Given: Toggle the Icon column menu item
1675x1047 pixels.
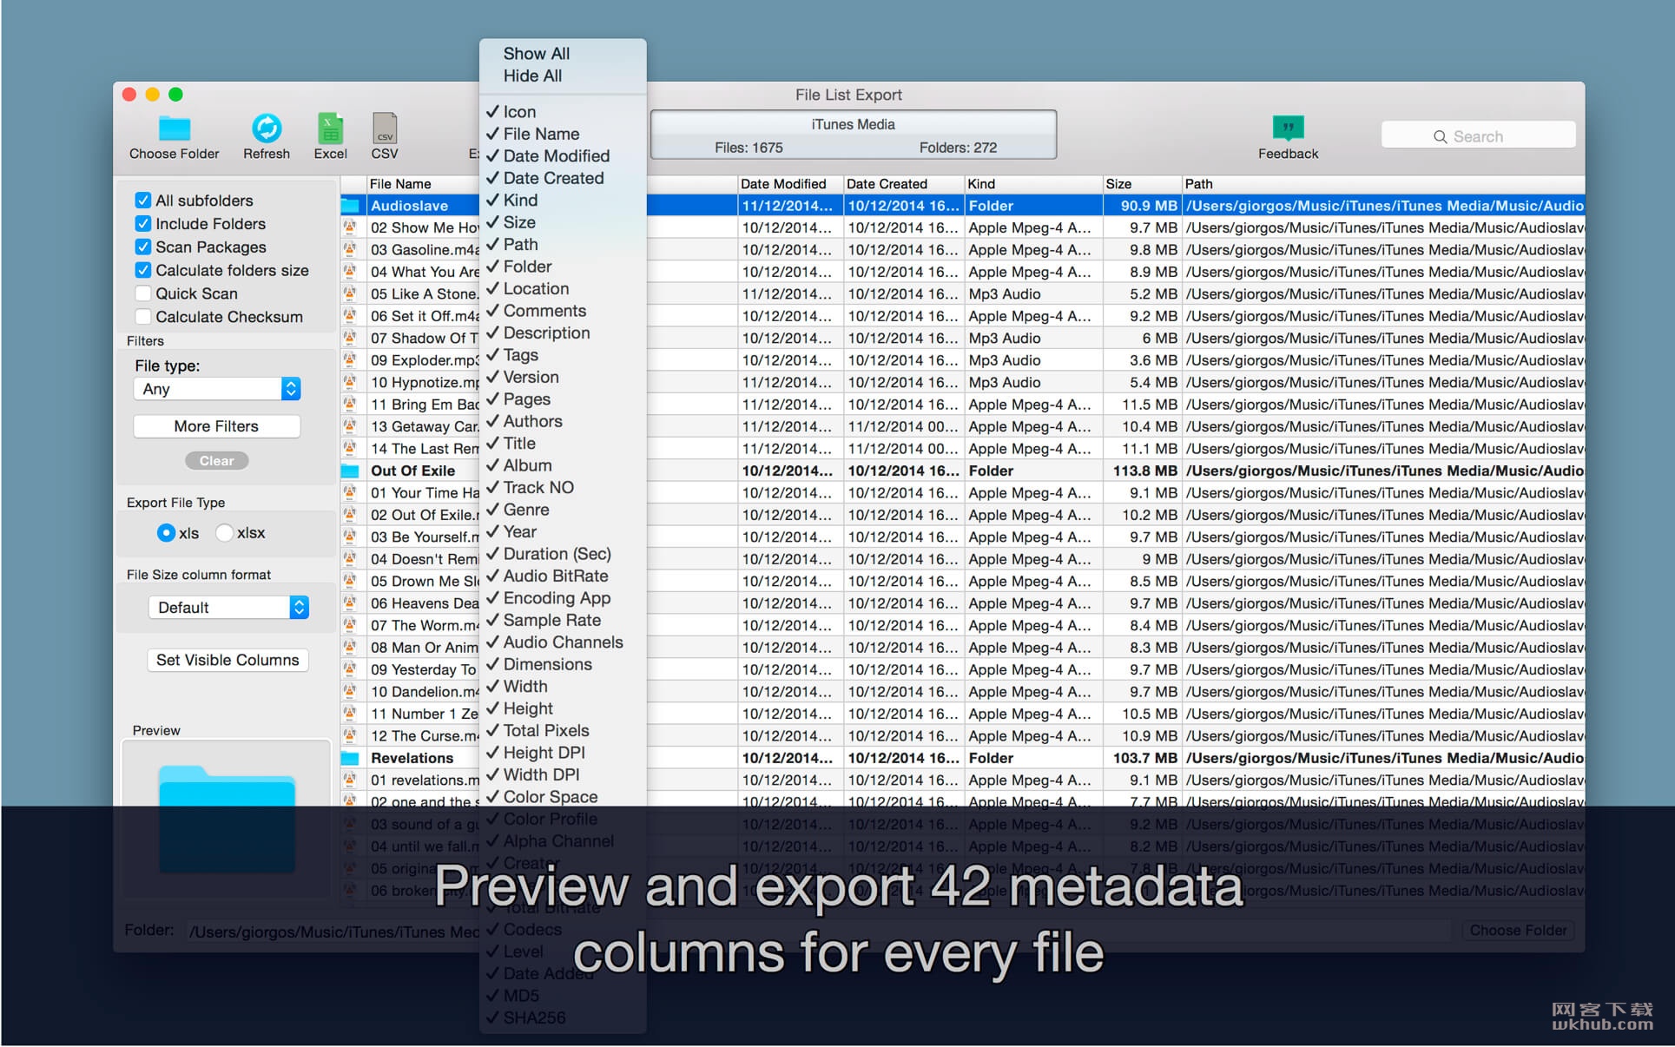Looking at the screenshot, I should [x=563, y=112].
